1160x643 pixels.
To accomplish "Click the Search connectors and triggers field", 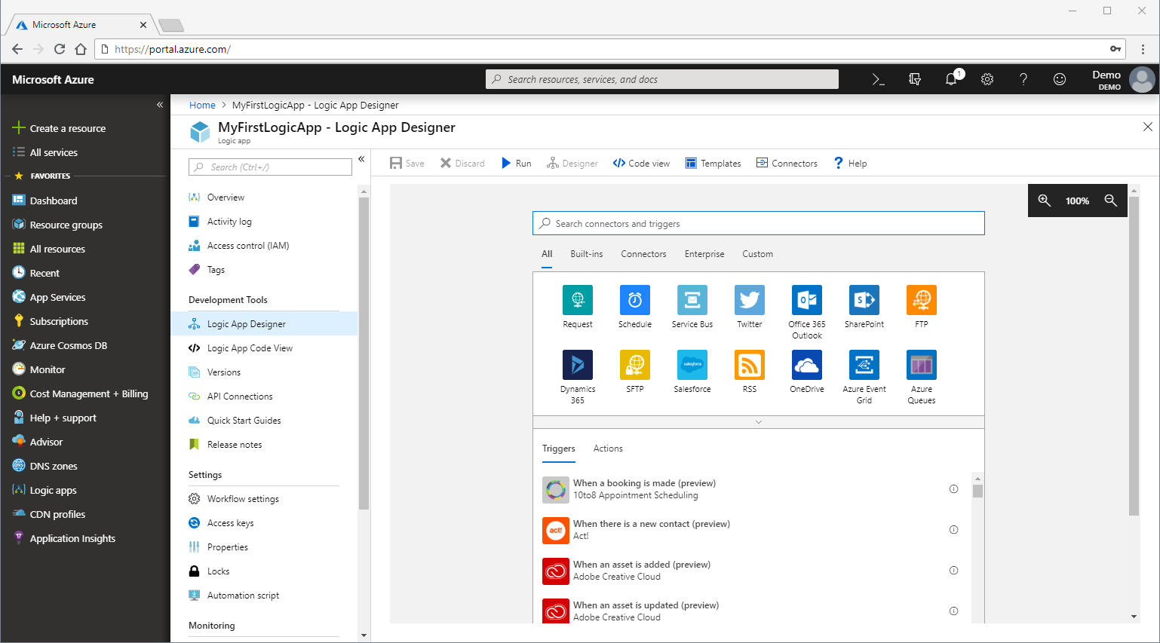I will pyautogui.click(x=759, y=223).
